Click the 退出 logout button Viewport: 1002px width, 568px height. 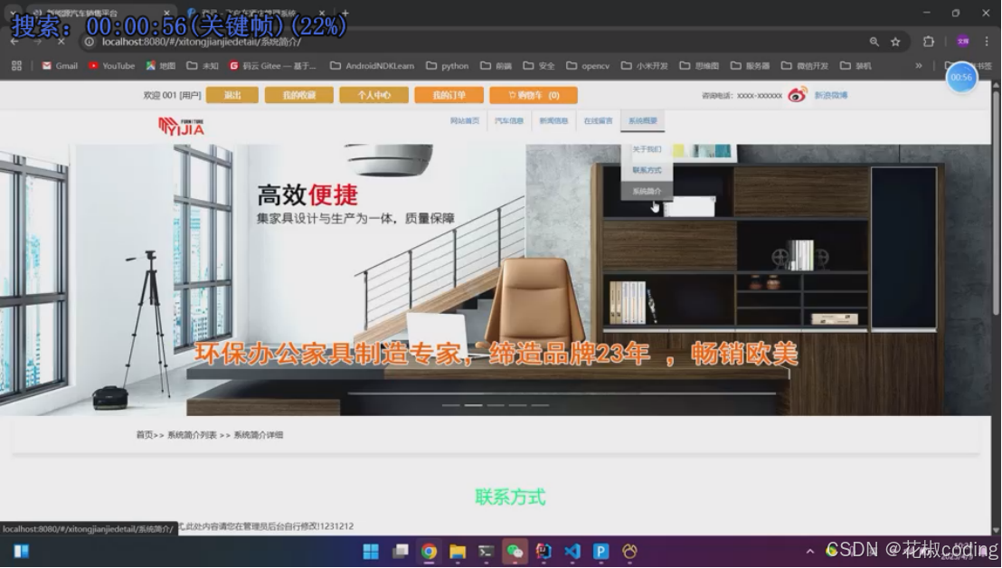[x=232, y=95]
